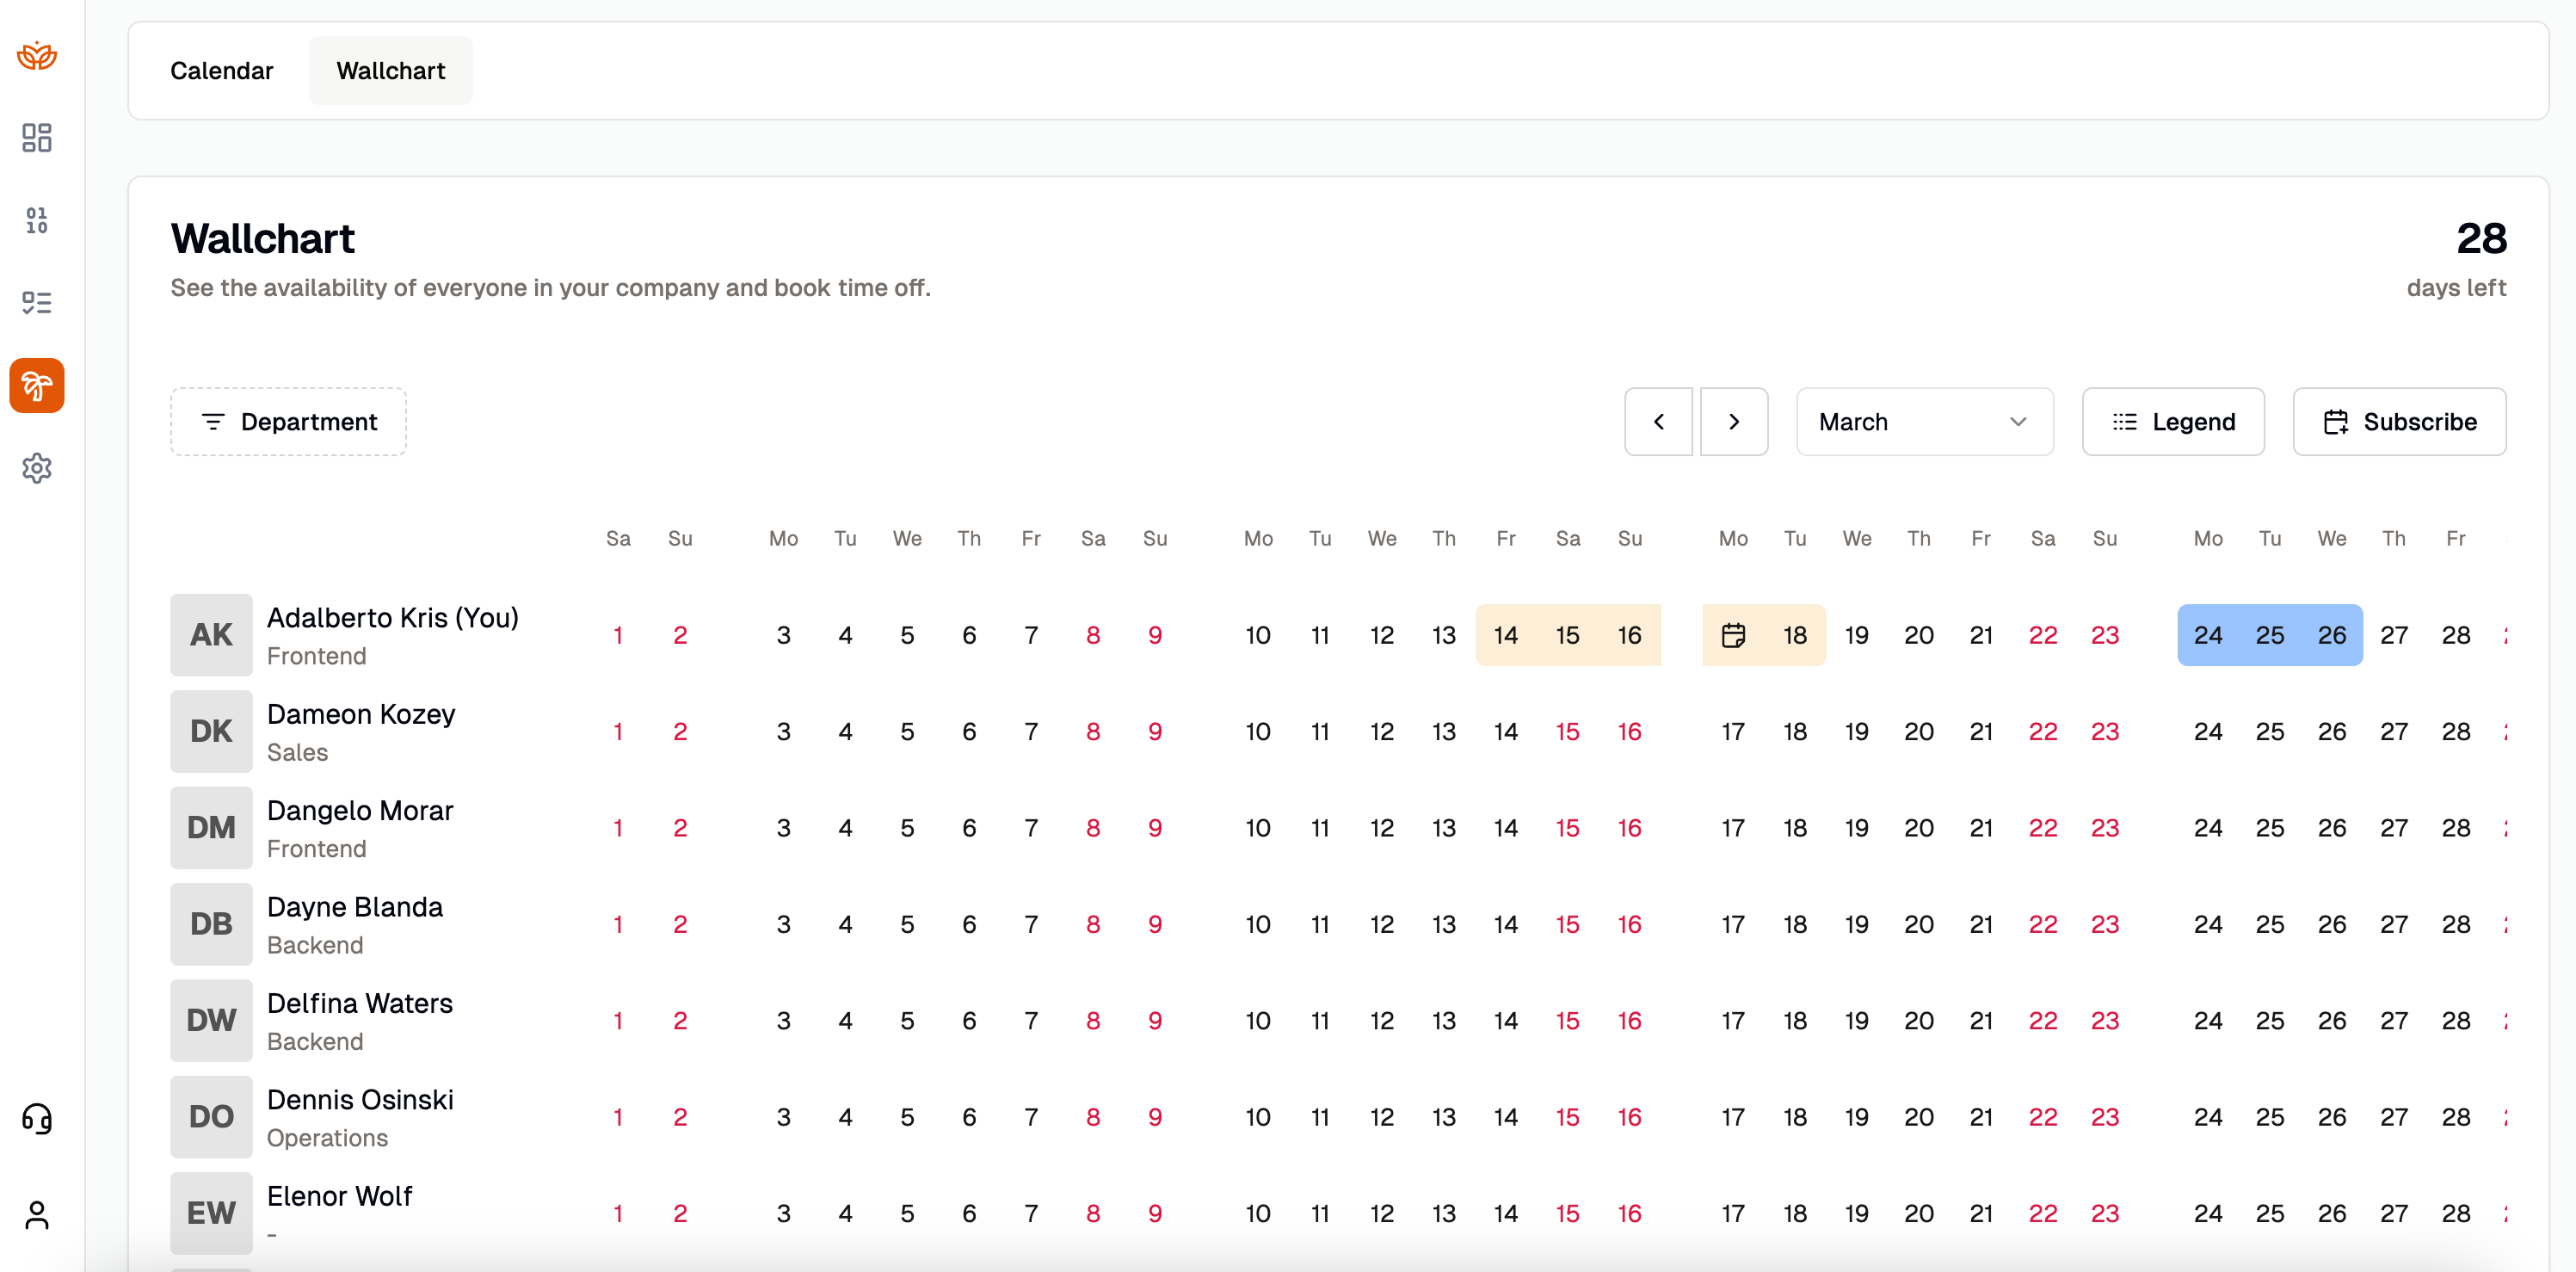Screen dimensions: 2576x1272
Task: Open the settings gear icon
Action: [37, 468]
